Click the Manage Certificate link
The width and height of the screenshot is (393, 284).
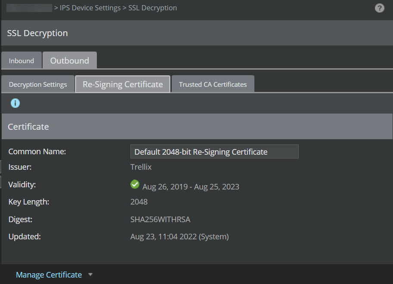[49, 275]
